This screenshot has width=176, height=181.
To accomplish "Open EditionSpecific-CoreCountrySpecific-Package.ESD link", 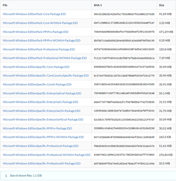I will pyautogui.click(x=46, y=76).
